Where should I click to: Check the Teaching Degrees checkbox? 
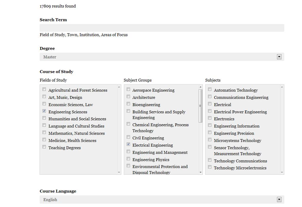coord(44,147)
